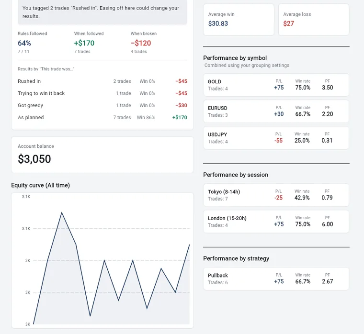Screen dimensions: 364x334
Task: Click the 'Performance by symbol' heading
Action: click(235, 58)
